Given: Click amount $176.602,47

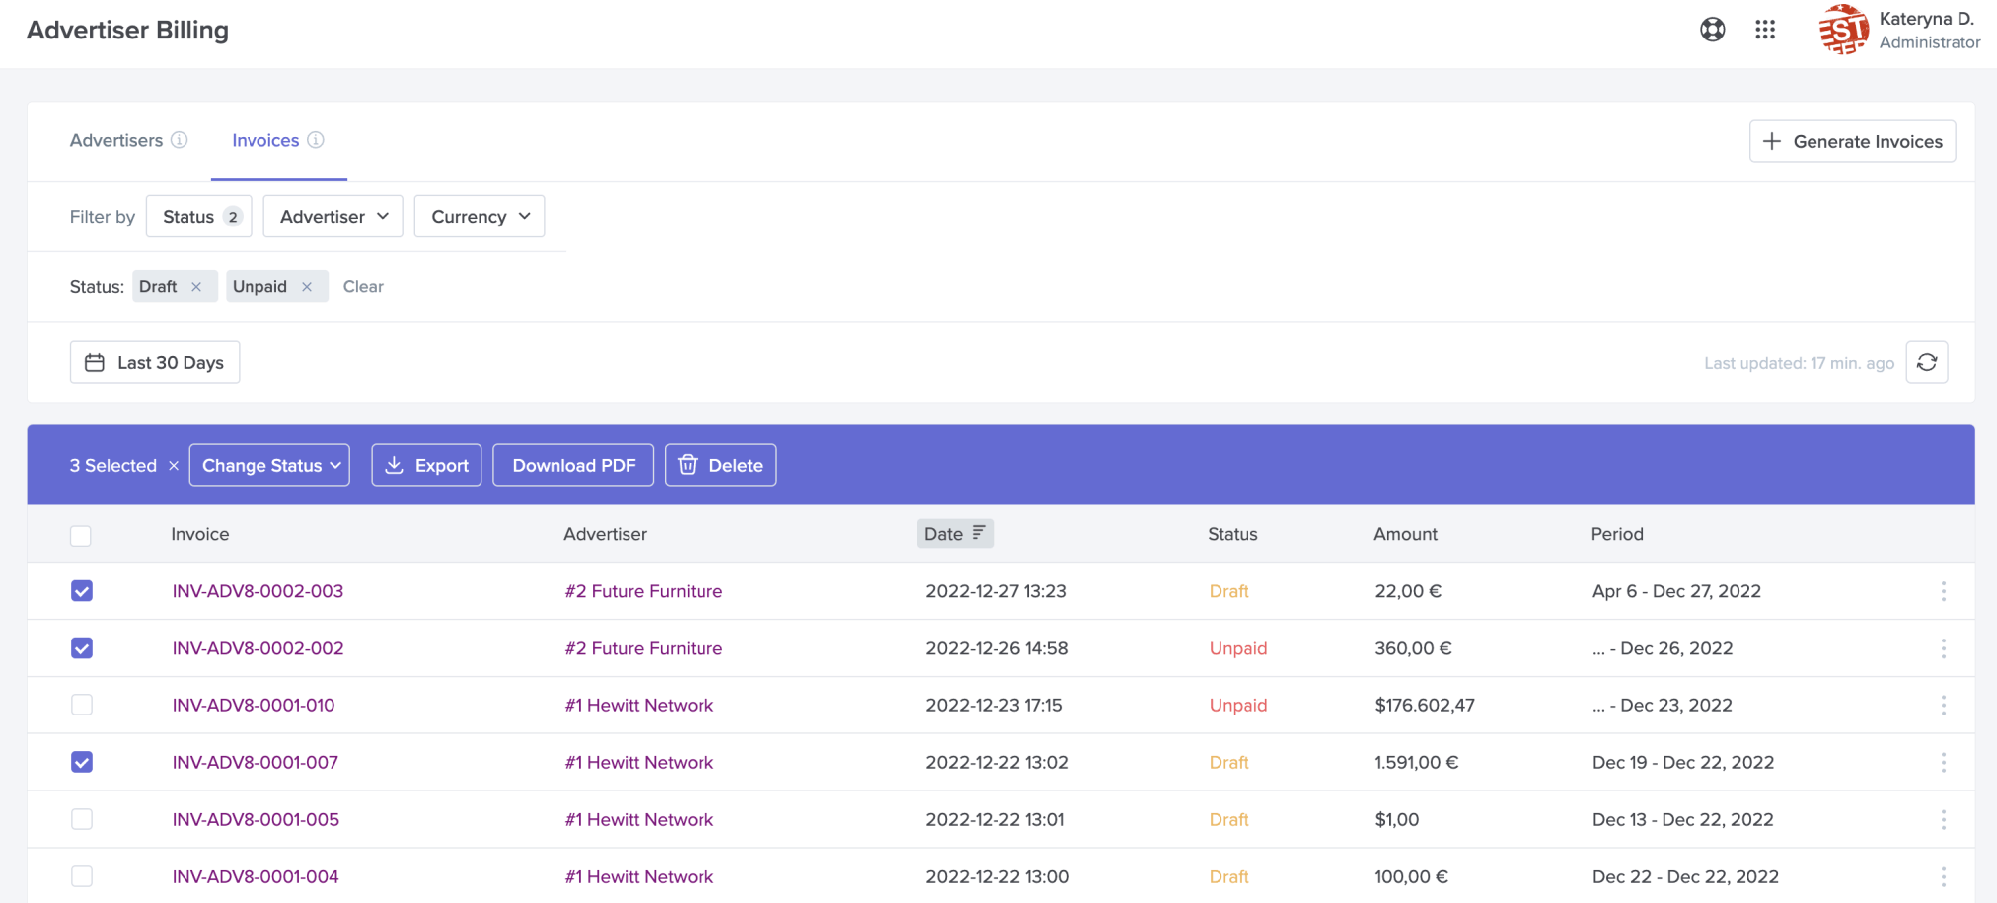Looking at the screenshot, I should click(x=1425, y=705).
